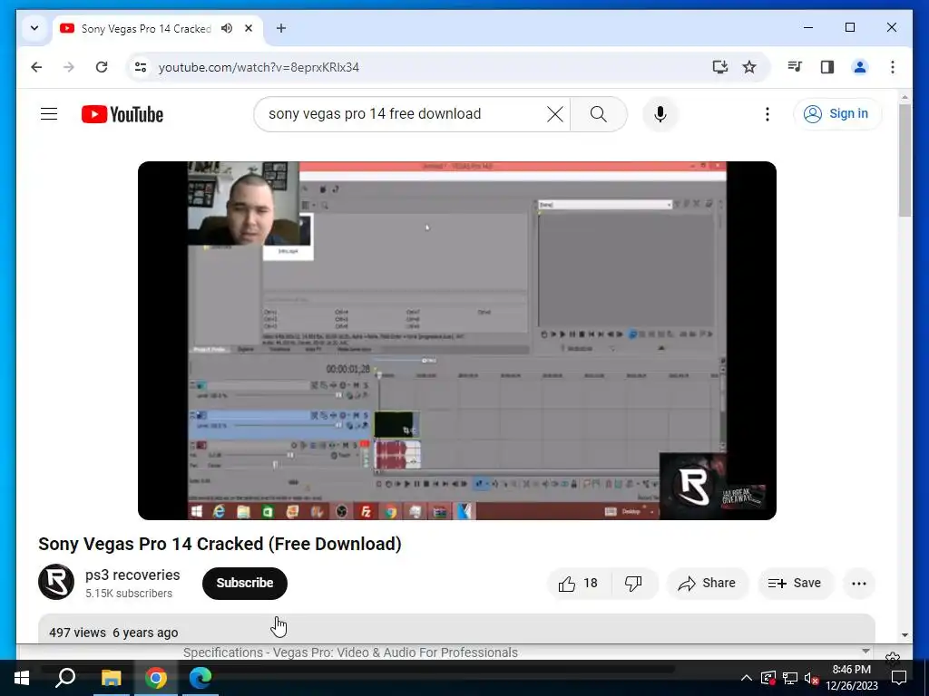Click the 5.15K subscribers text

point(129,594)
